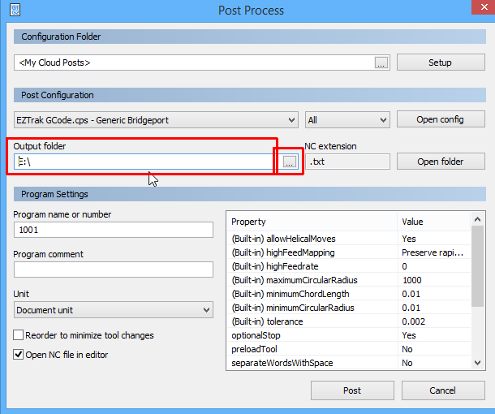
Task: Click the Program name or number field
Action: [114, 230]
